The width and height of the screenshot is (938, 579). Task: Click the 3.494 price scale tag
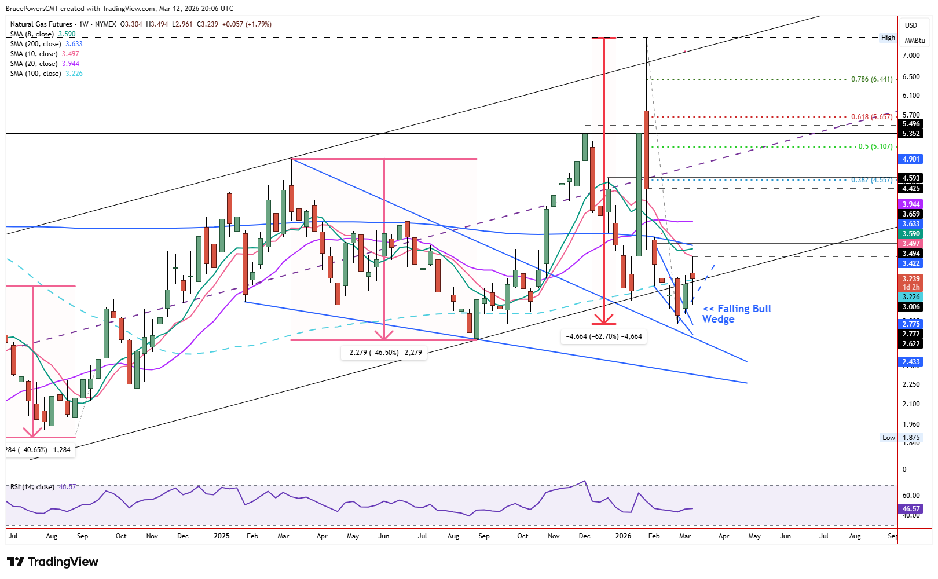tap(911, 254)
